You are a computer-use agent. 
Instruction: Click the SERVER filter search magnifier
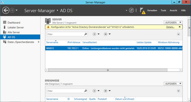86,34
